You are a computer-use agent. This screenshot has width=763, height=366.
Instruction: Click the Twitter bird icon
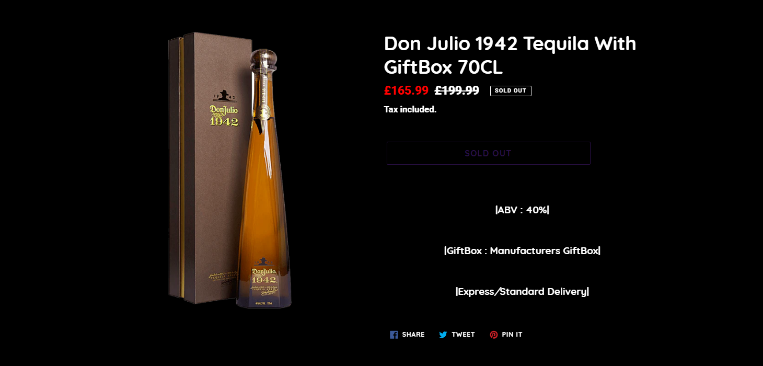point(443,335)
